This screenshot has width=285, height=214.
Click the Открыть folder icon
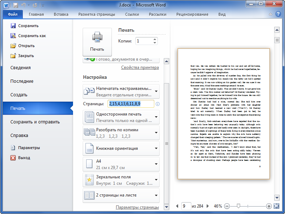coord(13,46)
